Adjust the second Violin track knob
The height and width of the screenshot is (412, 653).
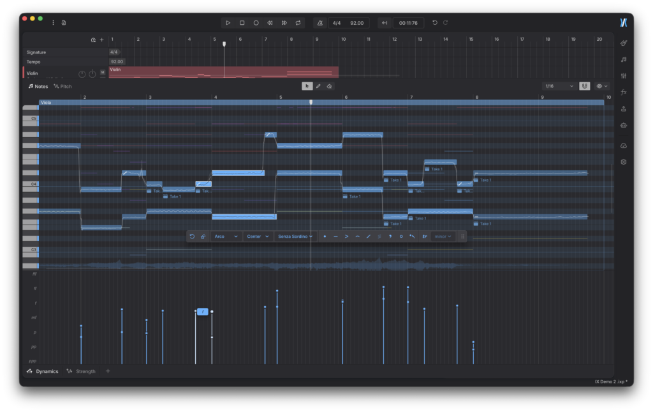pyautogui.click(x=92, y=74)
